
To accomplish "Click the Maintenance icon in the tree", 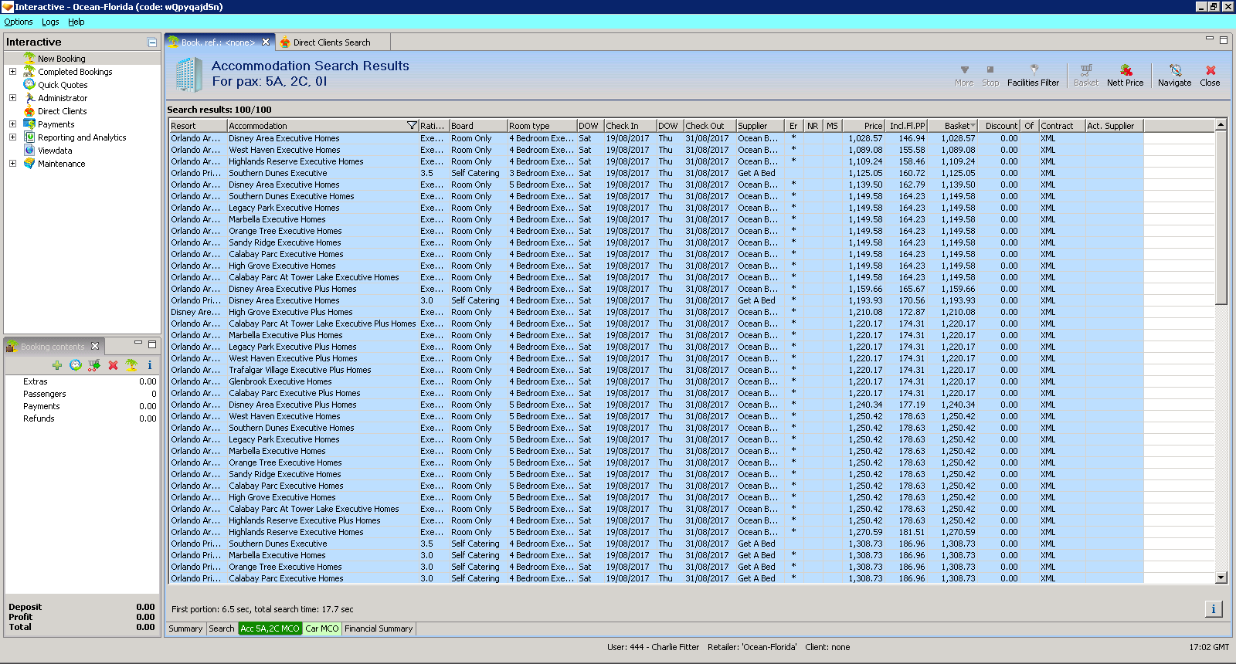I will click(x=29, y=163).
